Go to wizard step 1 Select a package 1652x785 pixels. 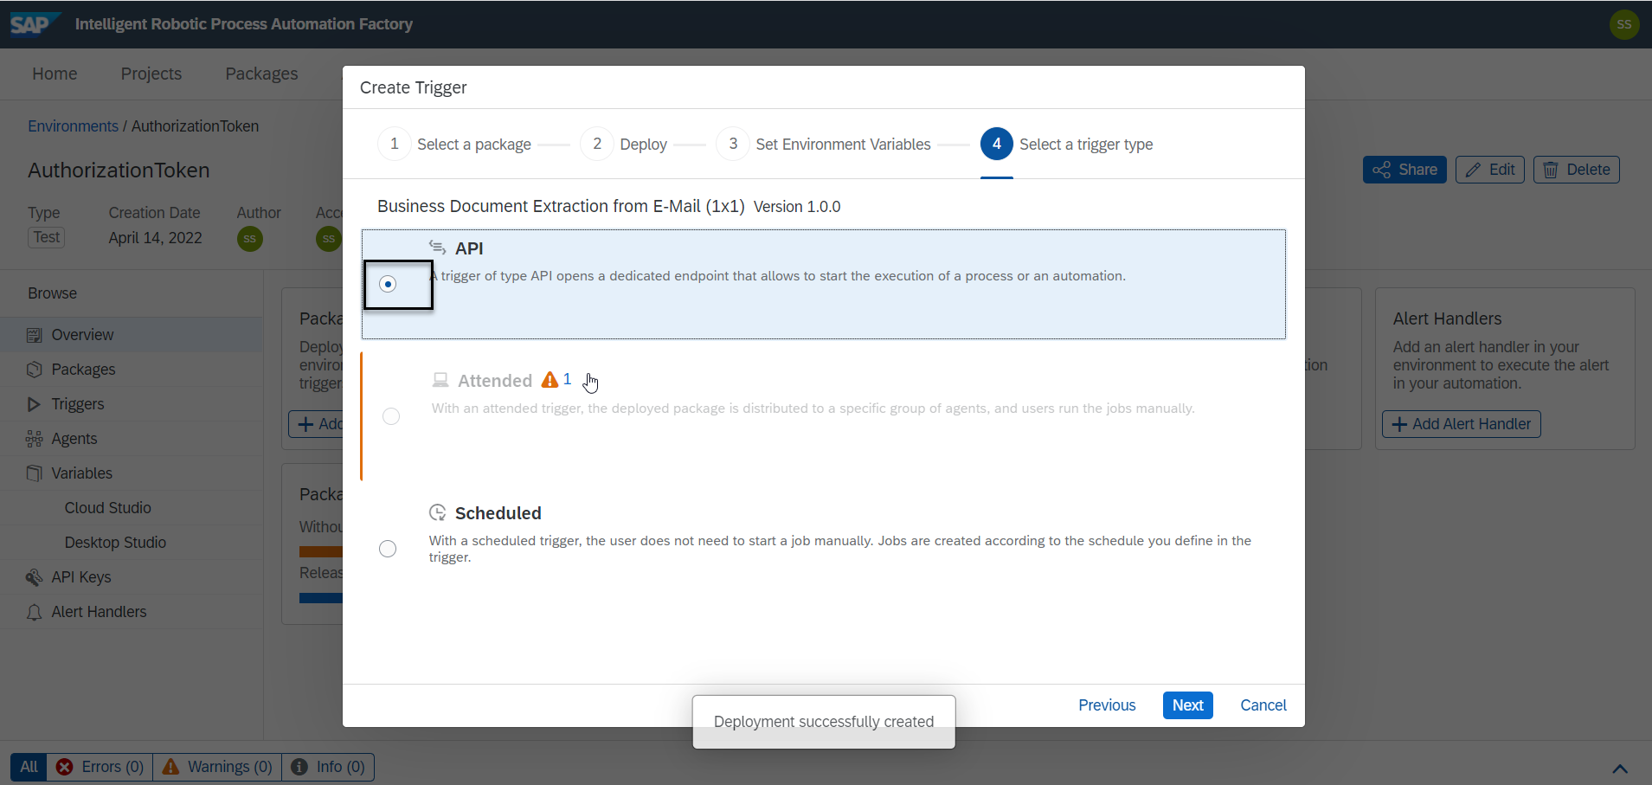[x=454, y=144]
